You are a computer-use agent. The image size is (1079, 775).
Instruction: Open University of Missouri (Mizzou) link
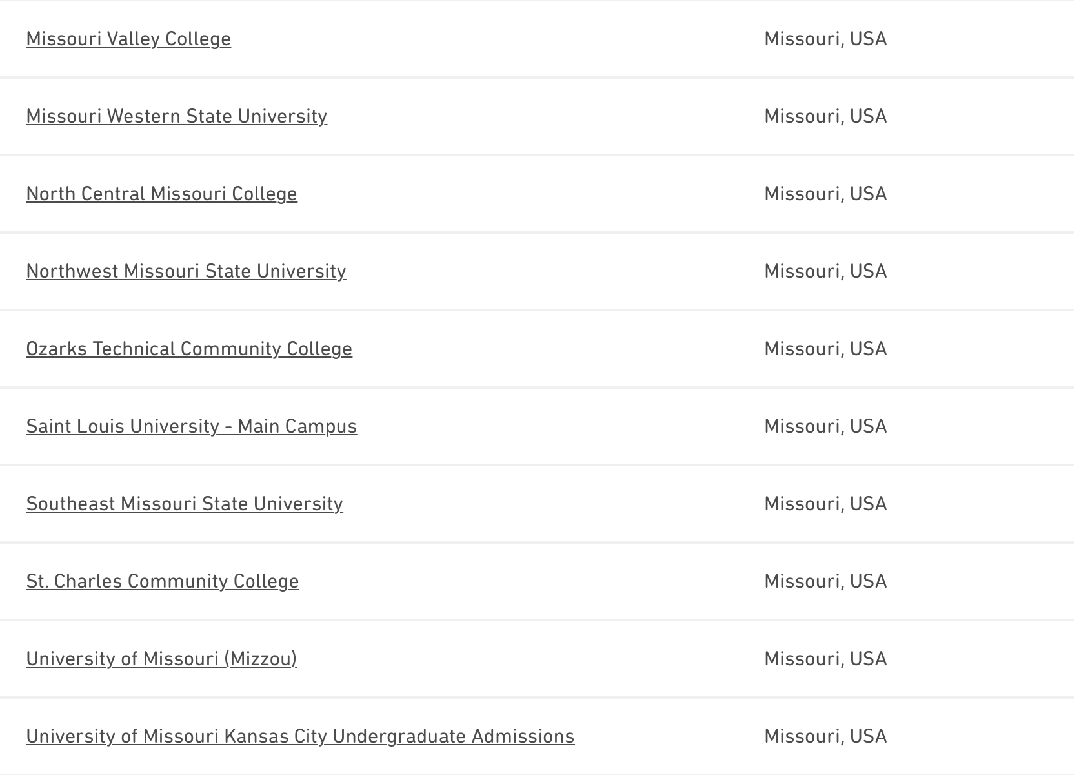coord(161,659)
